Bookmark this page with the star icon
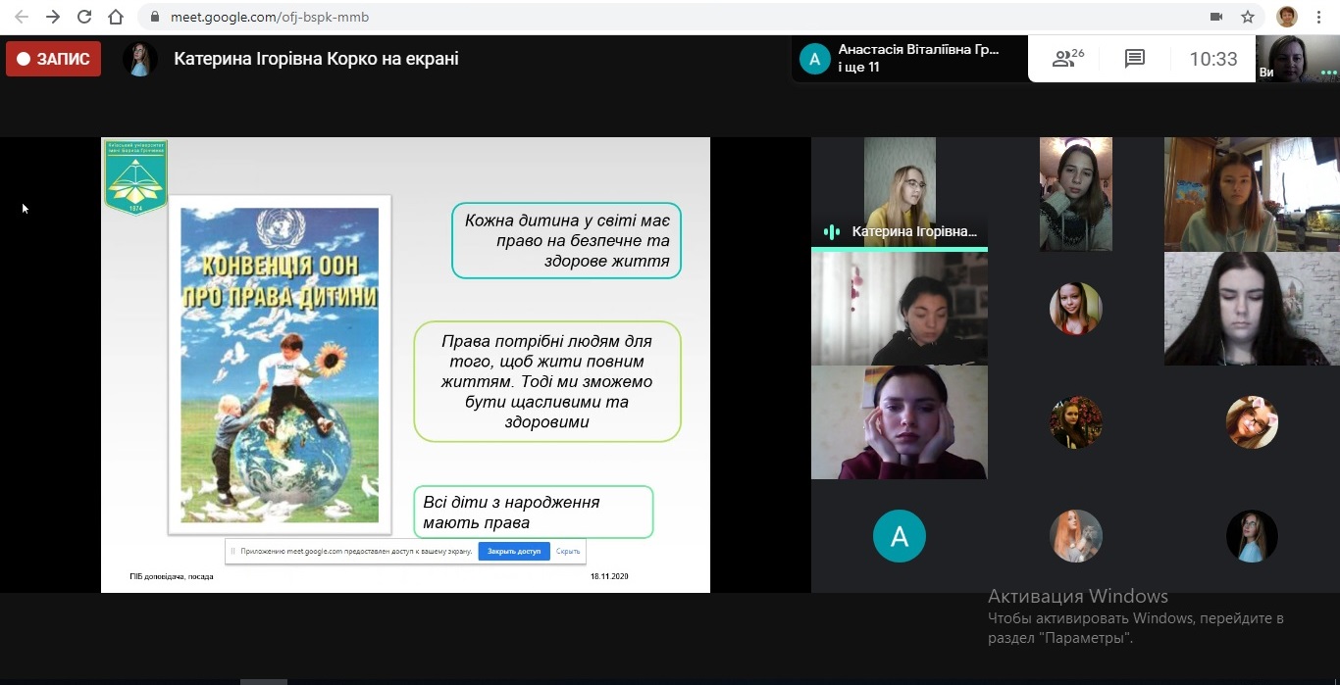Image resolution: width=1340 pixels, height=685 pixels. click(1248, 17)
